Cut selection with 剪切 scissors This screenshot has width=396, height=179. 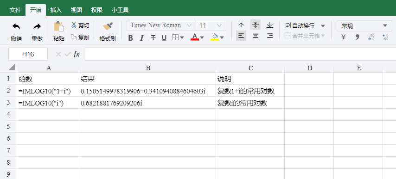point(80,25)
